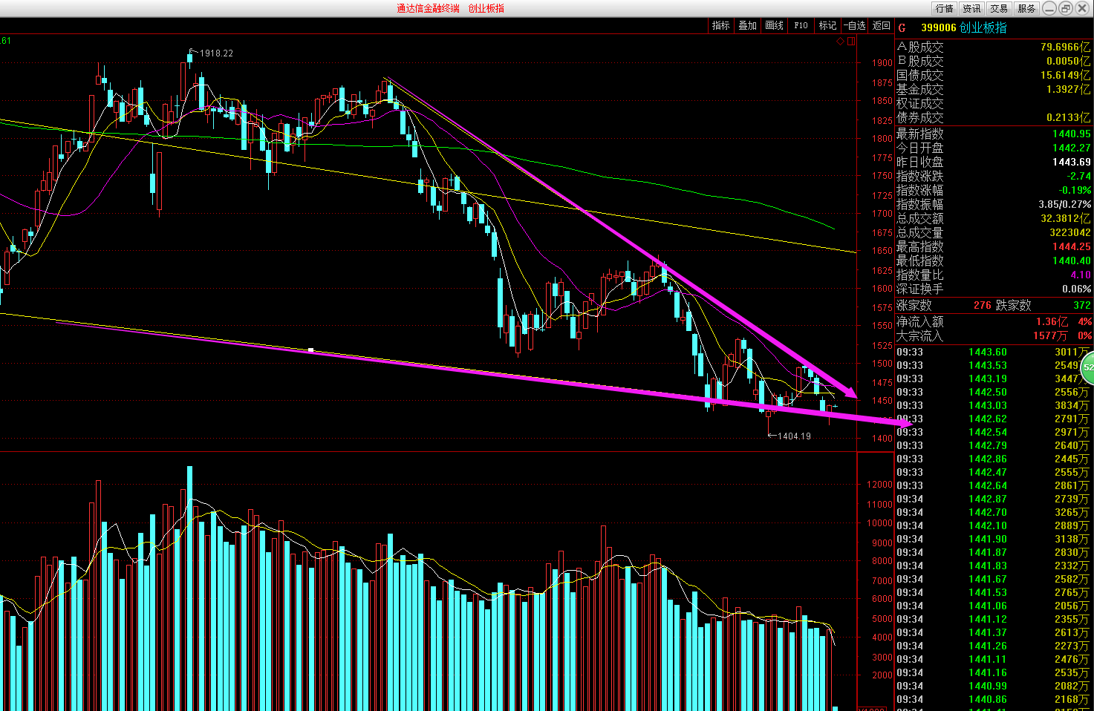Click the 指数振幅 value 3.85/0.27%

click(1065, 204)
